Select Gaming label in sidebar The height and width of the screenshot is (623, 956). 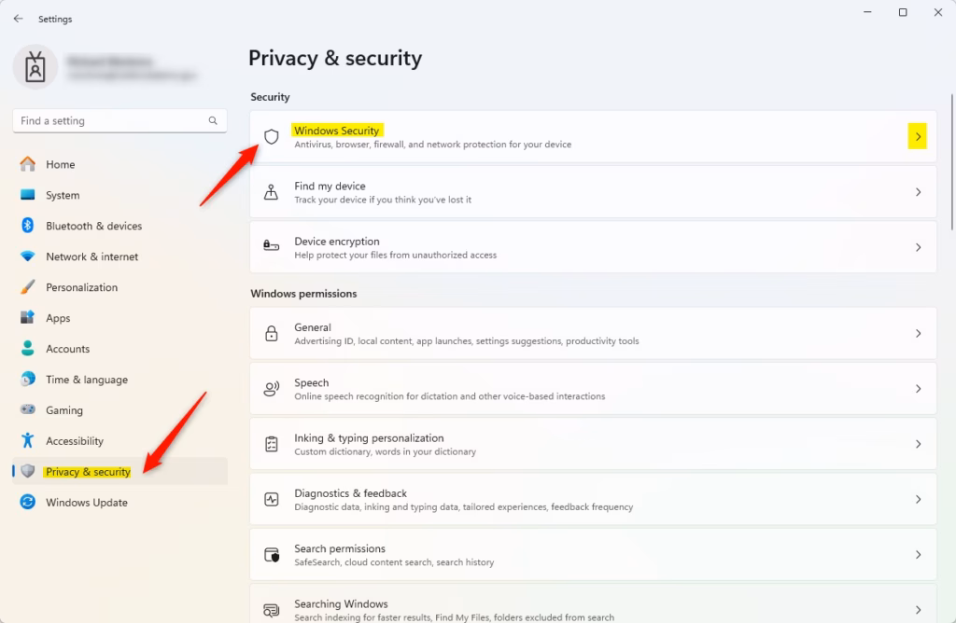click(x=64, y=410)
